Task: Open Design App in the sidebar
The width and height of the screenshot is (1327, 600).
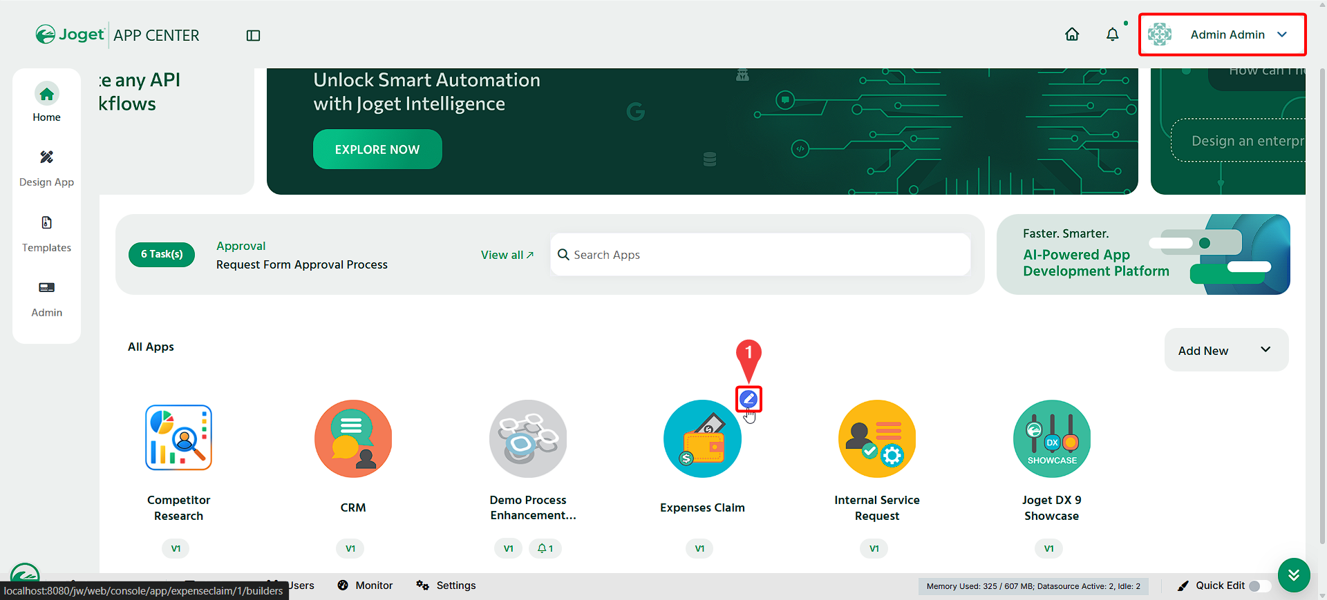Action: point(46,168)
